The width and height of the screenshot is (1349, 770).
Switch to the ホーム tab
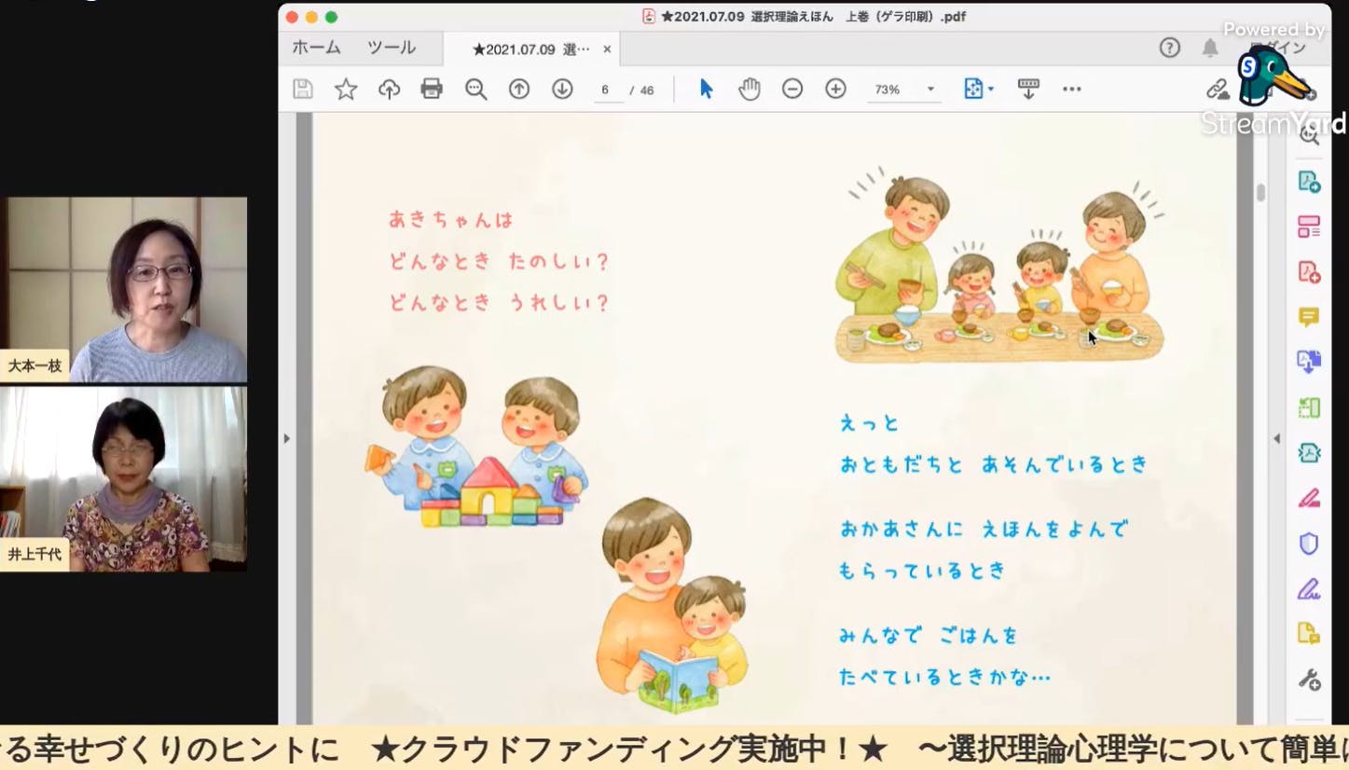[316, 48]
